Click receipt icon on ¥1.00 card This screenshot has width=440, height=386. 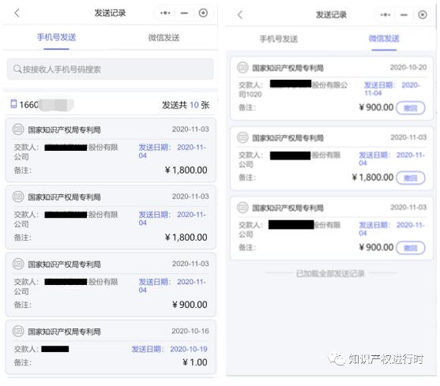point(18,332)
